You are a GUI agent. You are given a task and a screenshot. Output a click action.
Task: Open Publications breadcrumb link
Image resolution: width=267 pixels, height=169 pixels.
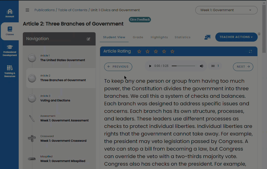click(x=45, y=10)
